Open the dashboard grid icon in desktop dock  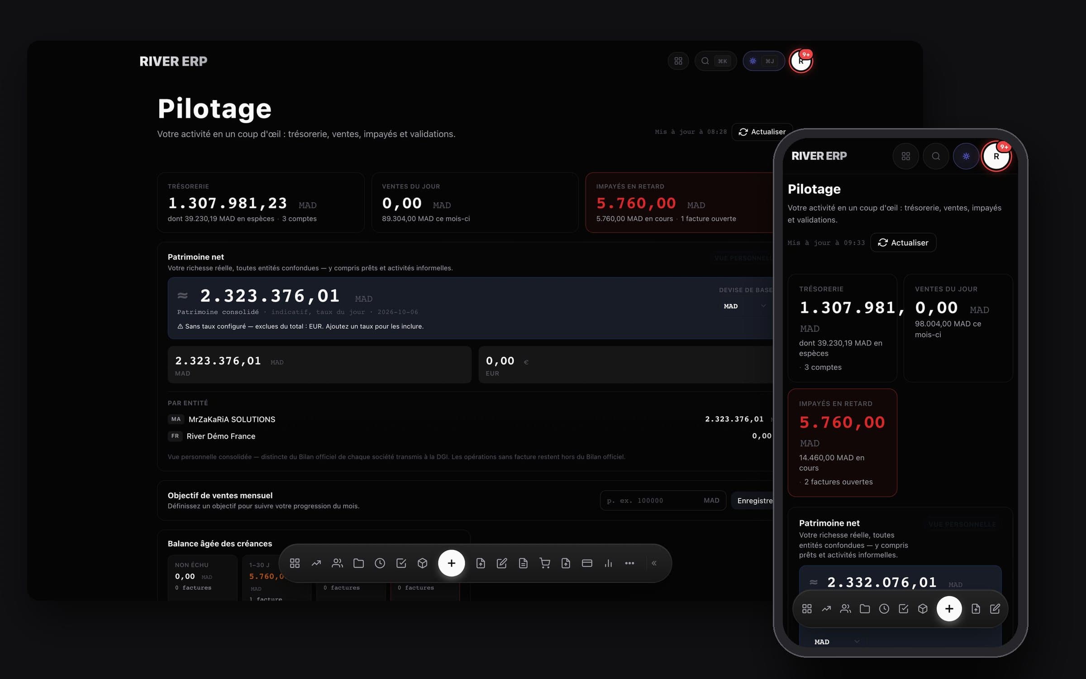[295, 563]
